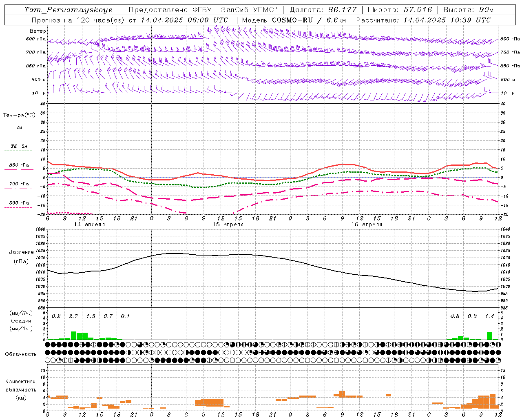
Task: Click the Прогноз на 120 часа(ов) text
Action: [x=79, y=20]
